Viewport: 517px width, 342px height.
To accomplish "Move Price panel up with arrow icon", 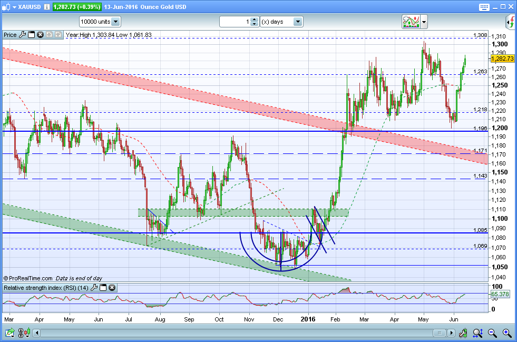I will click(x=58, y=35).
